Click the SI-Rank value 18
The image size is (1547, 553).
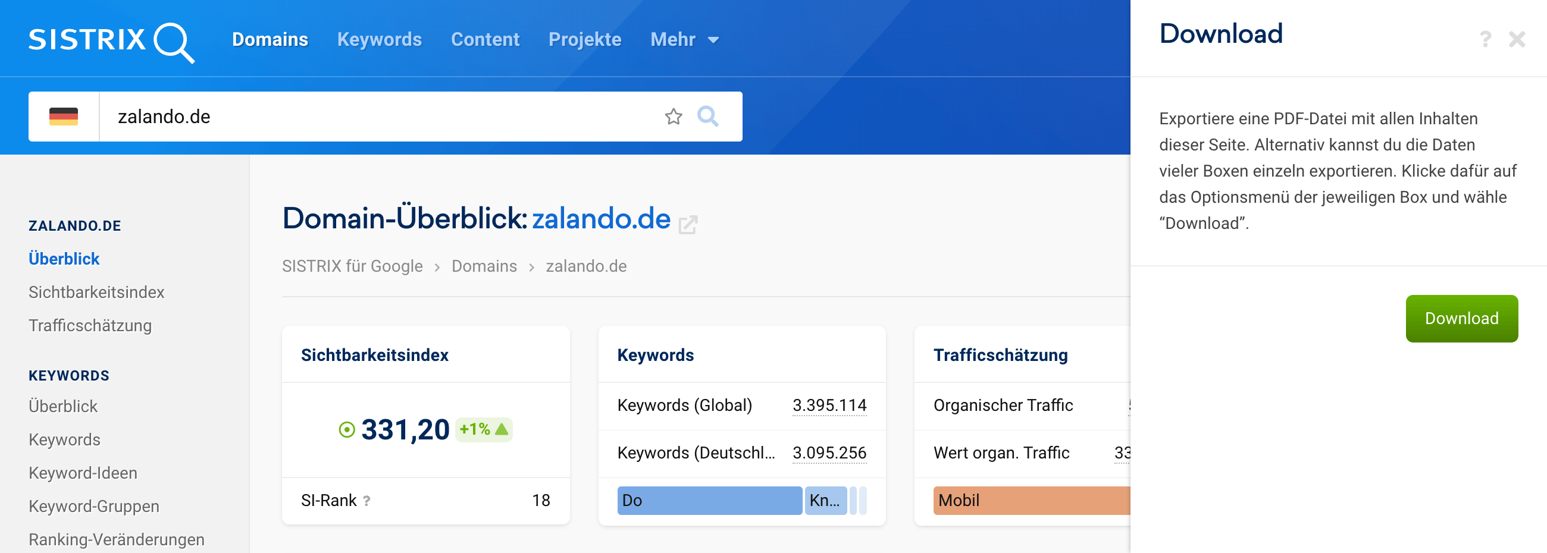[x=541, y=501]
